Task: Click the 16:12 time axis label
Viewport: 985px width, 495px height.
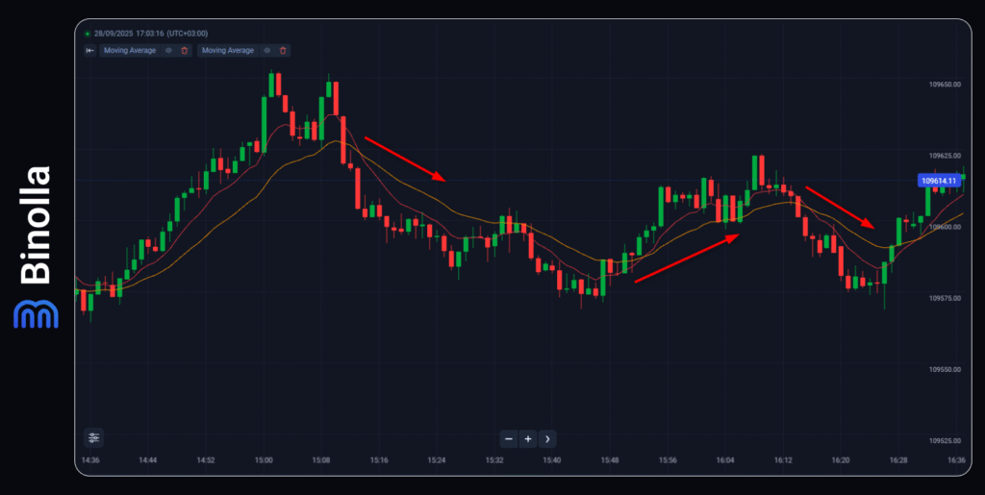Action: tap(783, 461)
